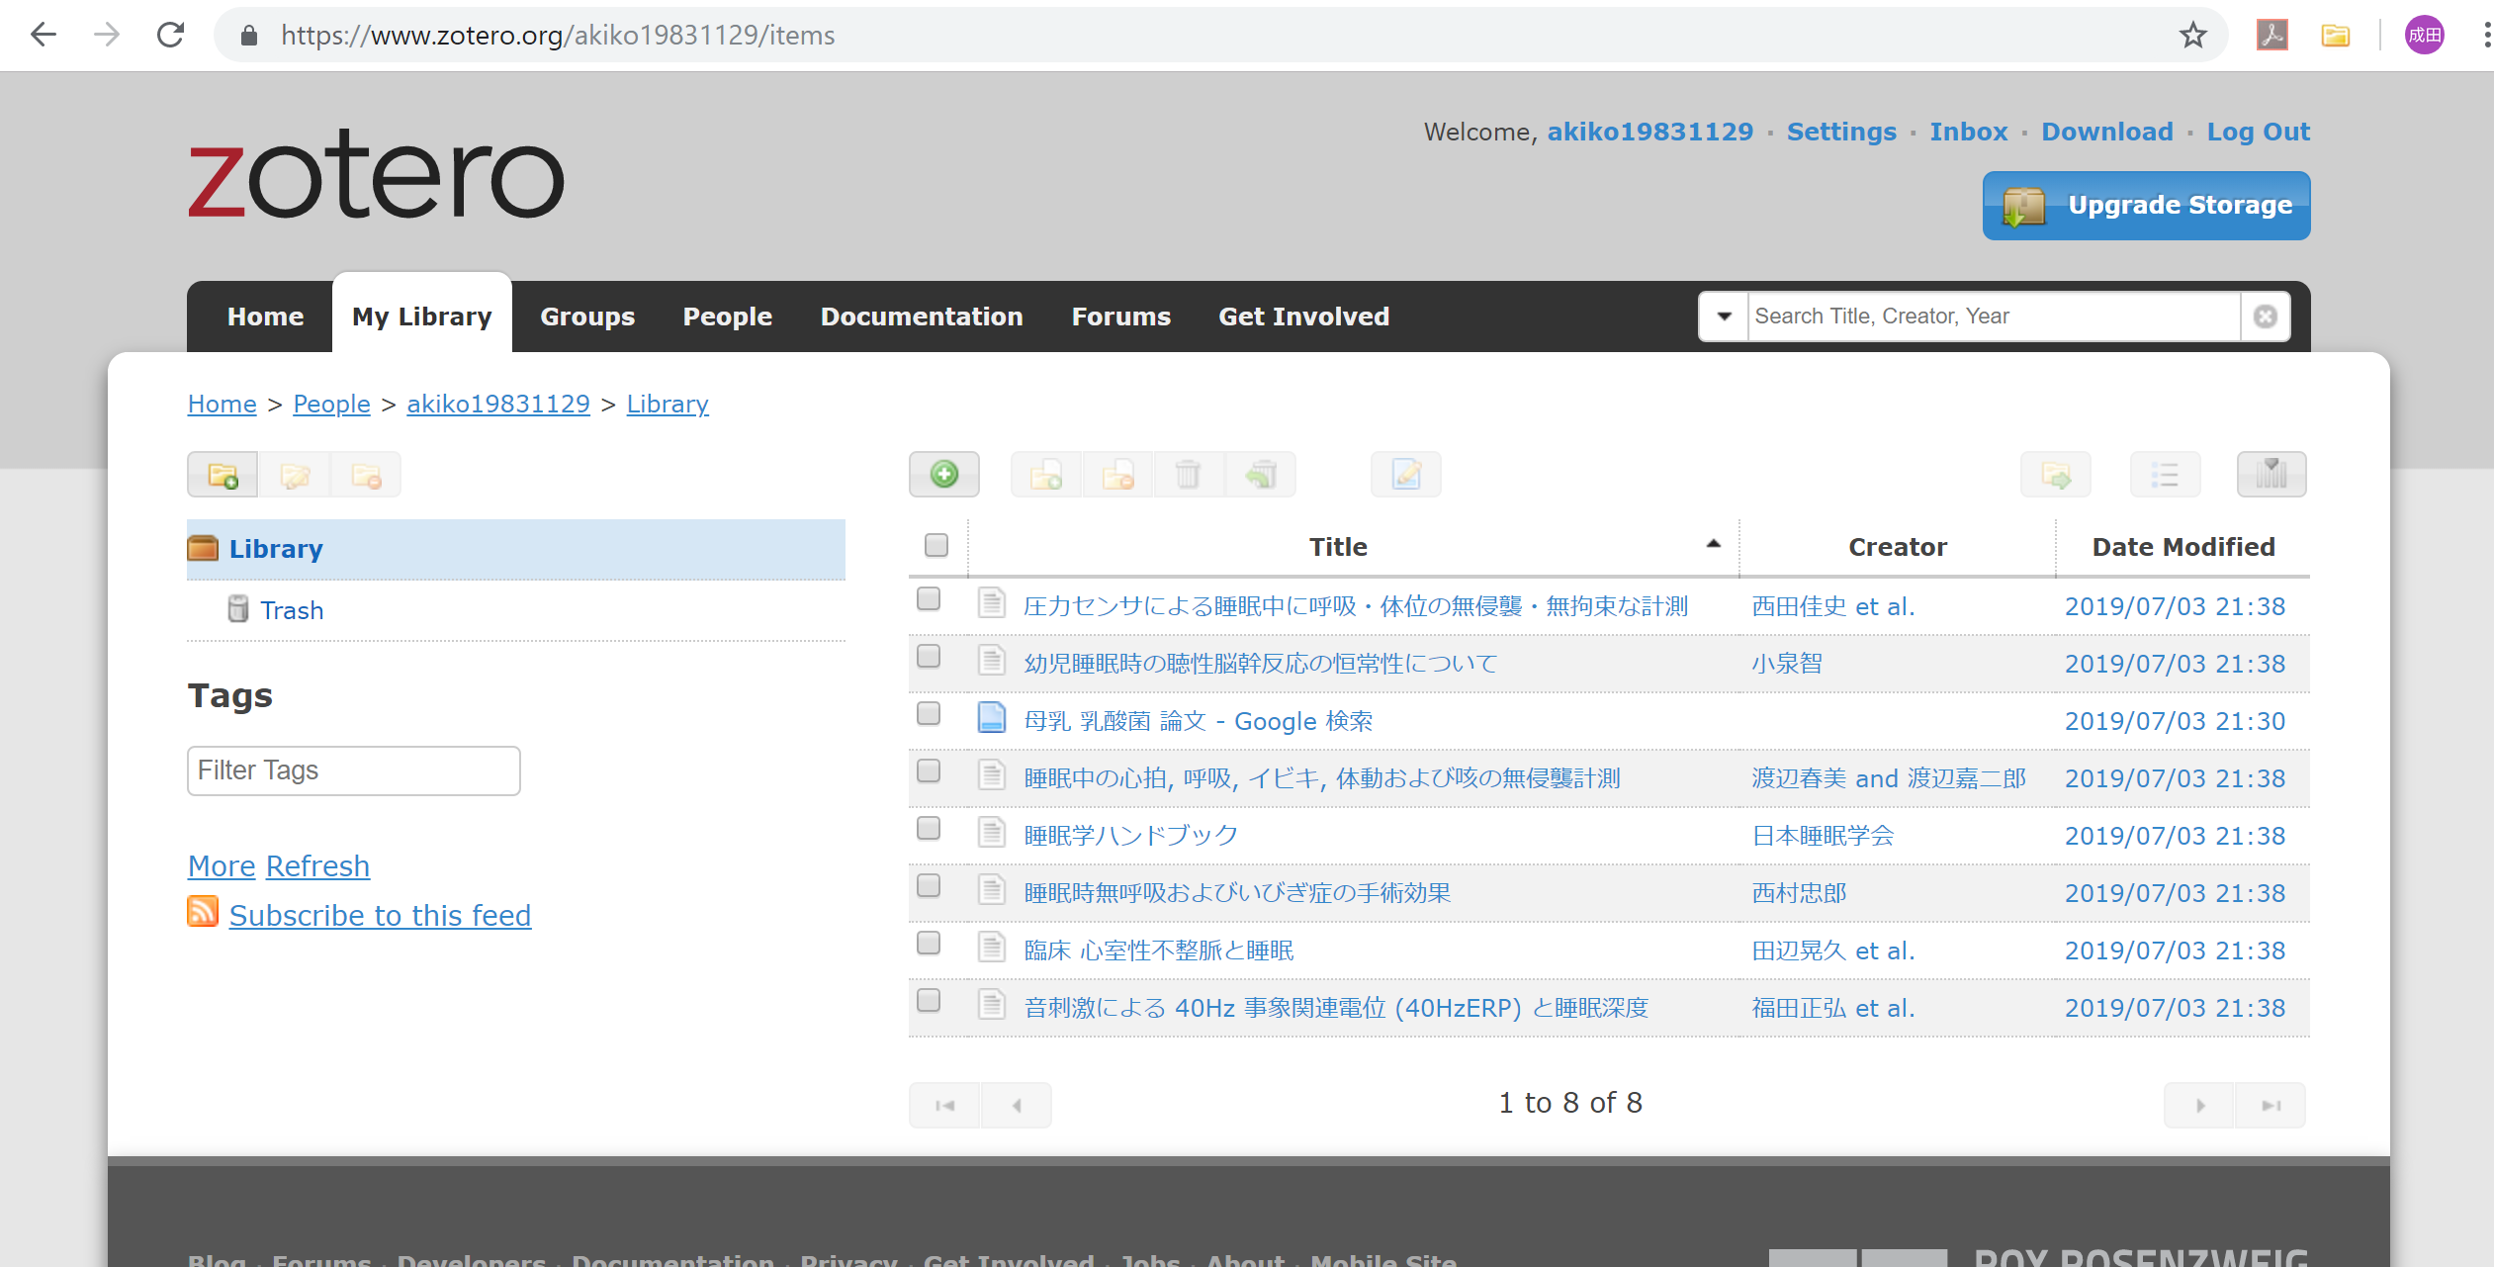Click the Download link

2106,132
